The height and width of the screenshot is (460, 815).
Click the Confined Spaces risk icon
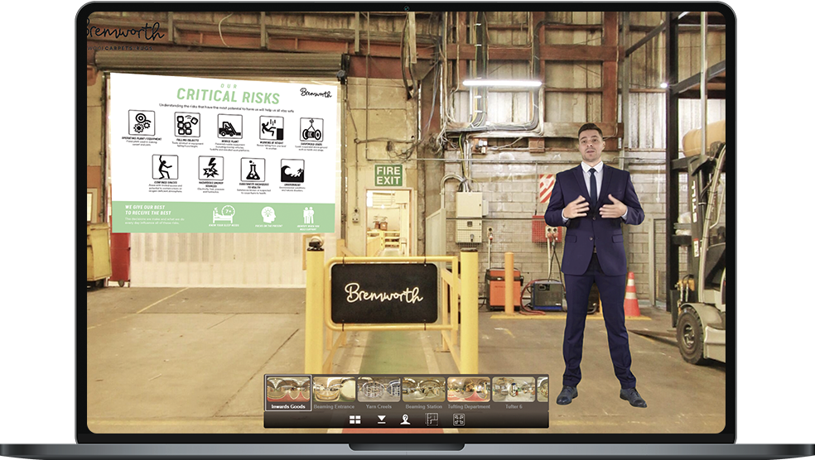tap(165, 167)
